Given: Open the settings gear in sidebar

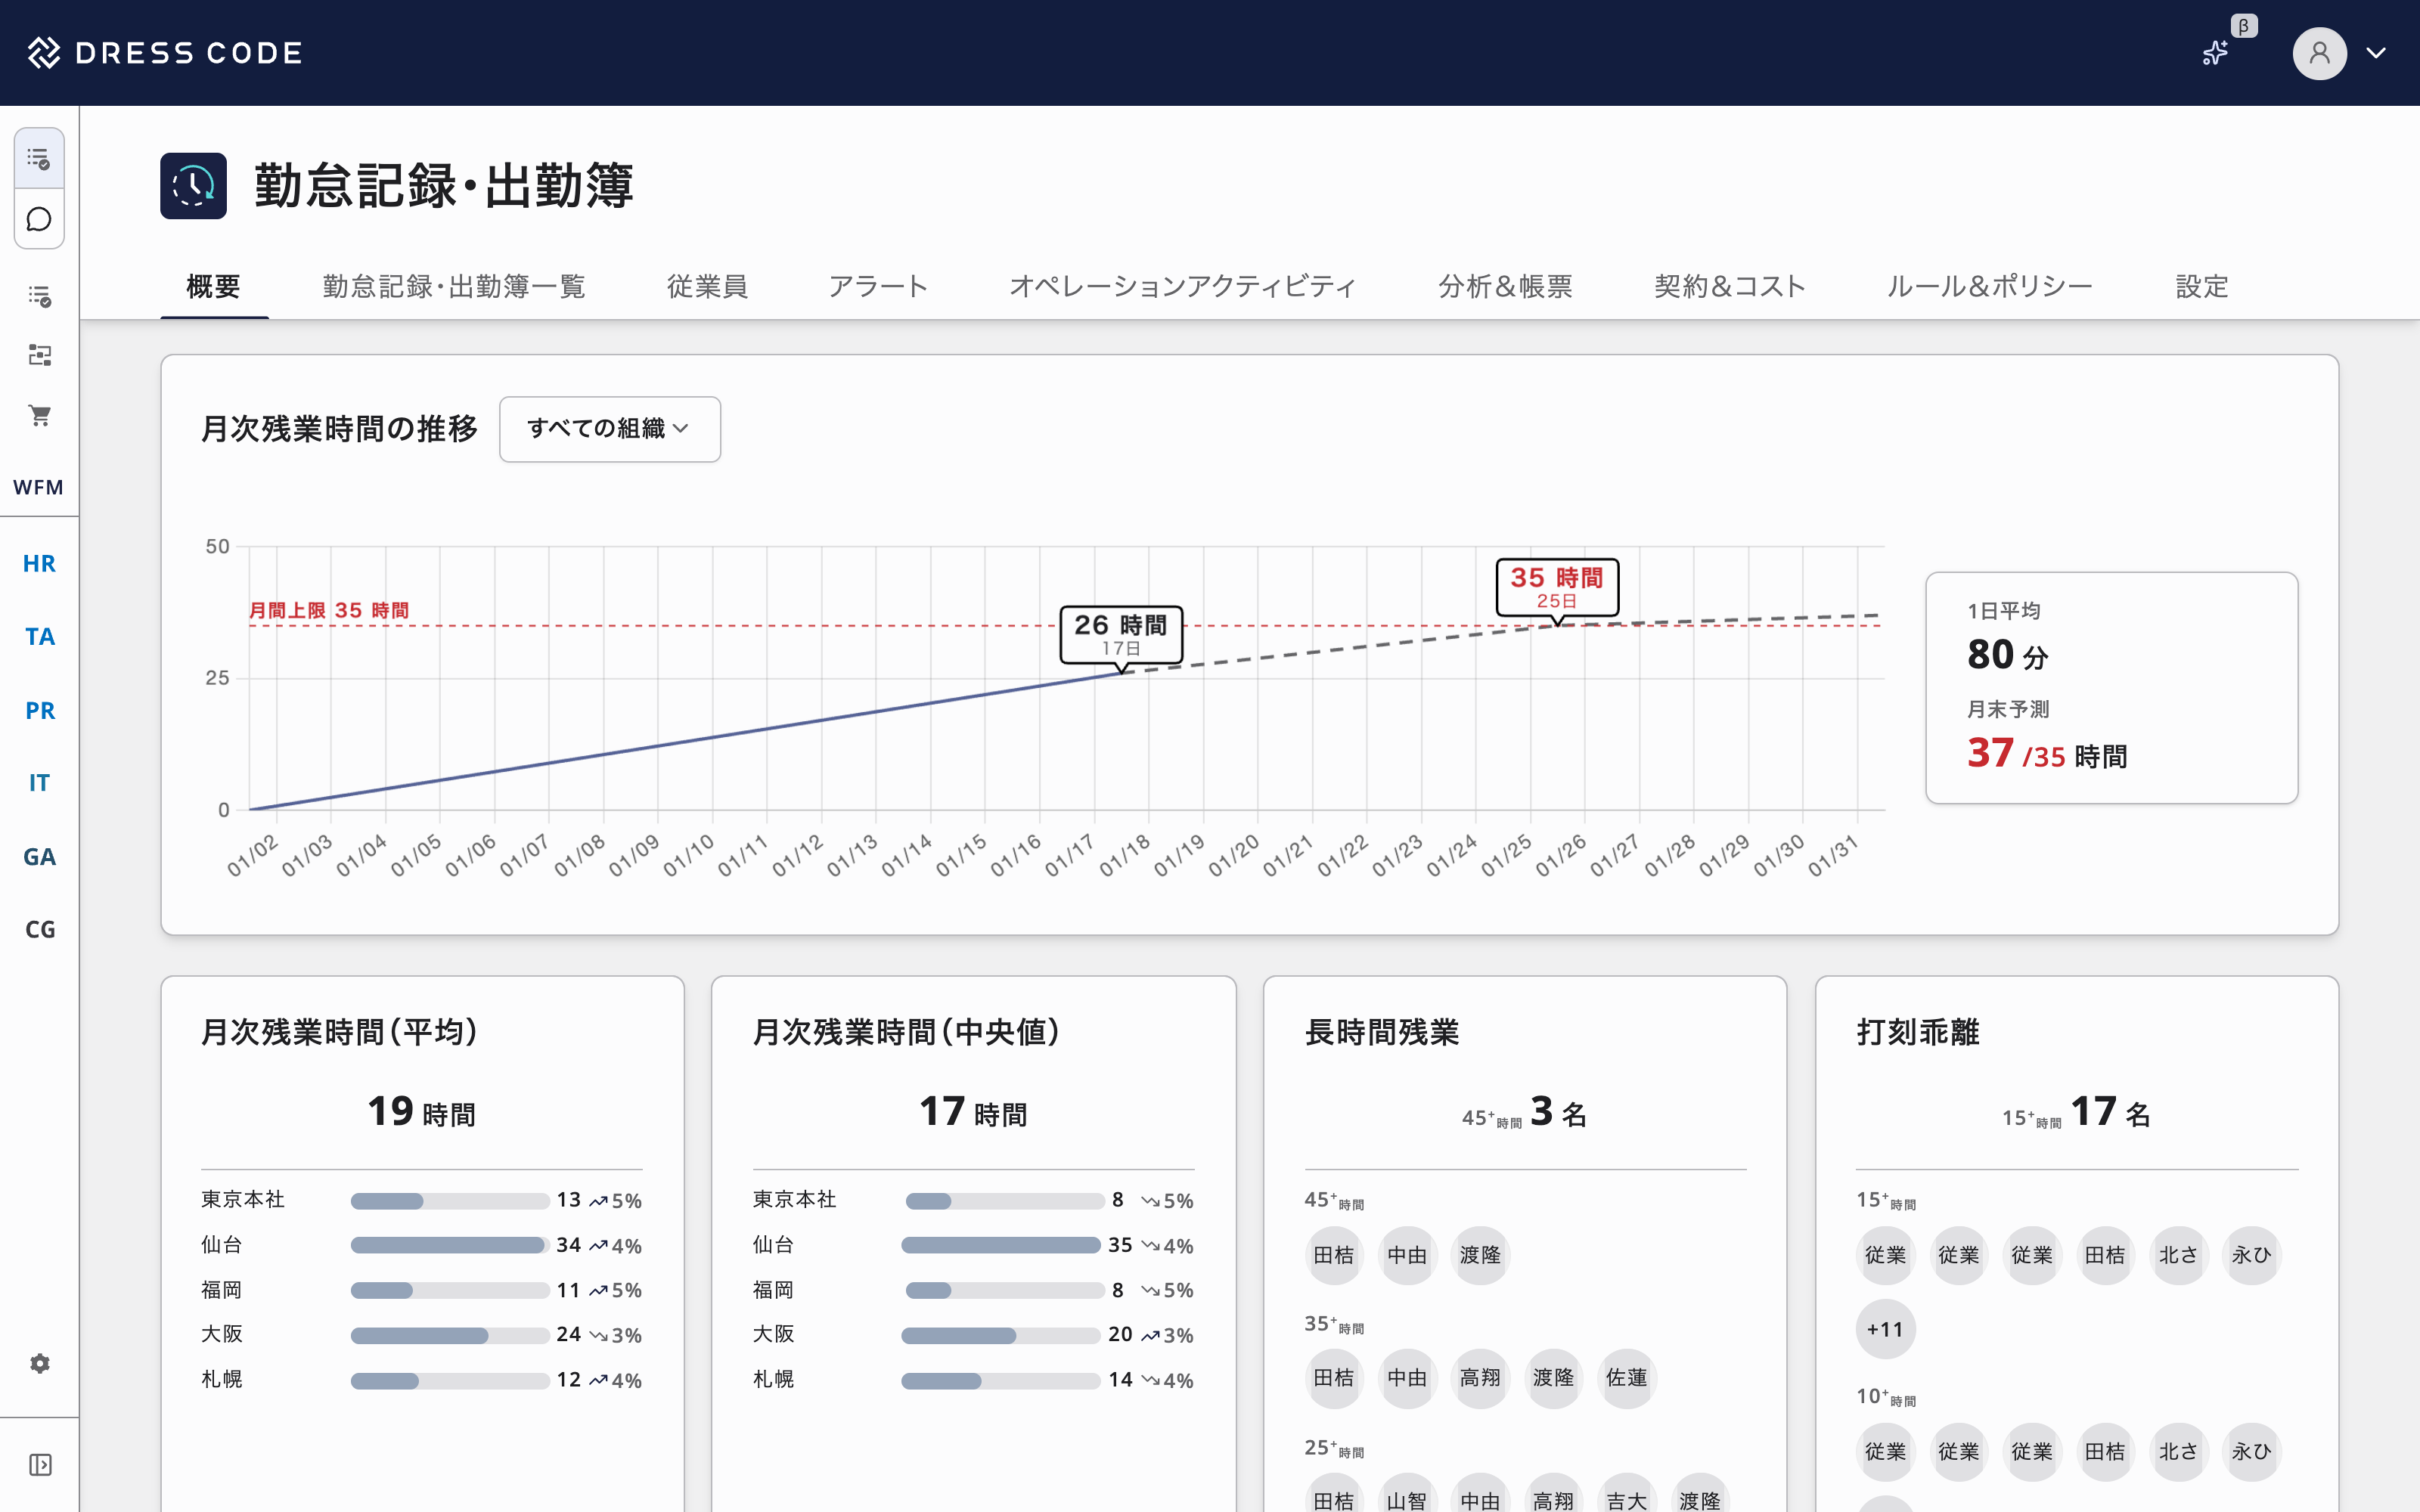Looking at the screenshot, I should (x=39, y=1363).
